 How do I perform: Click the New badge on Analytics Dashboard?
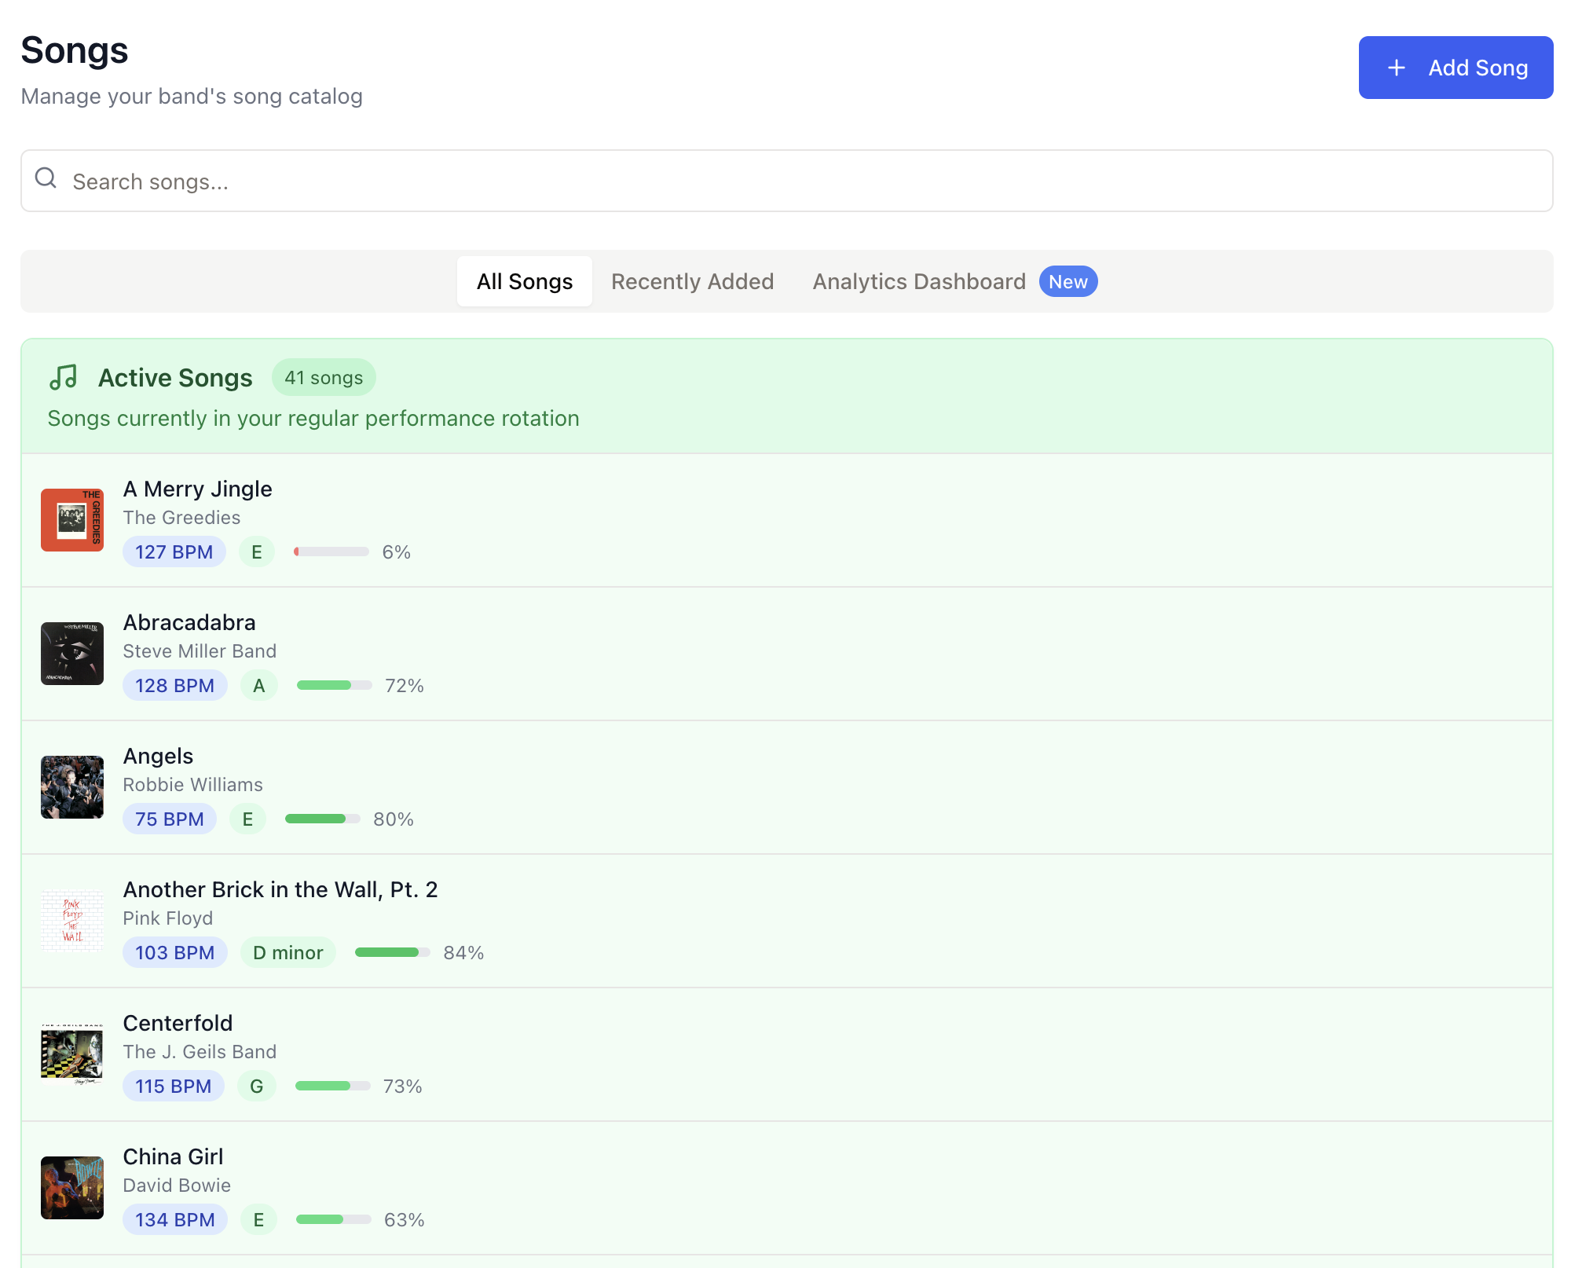[1068, 281]
